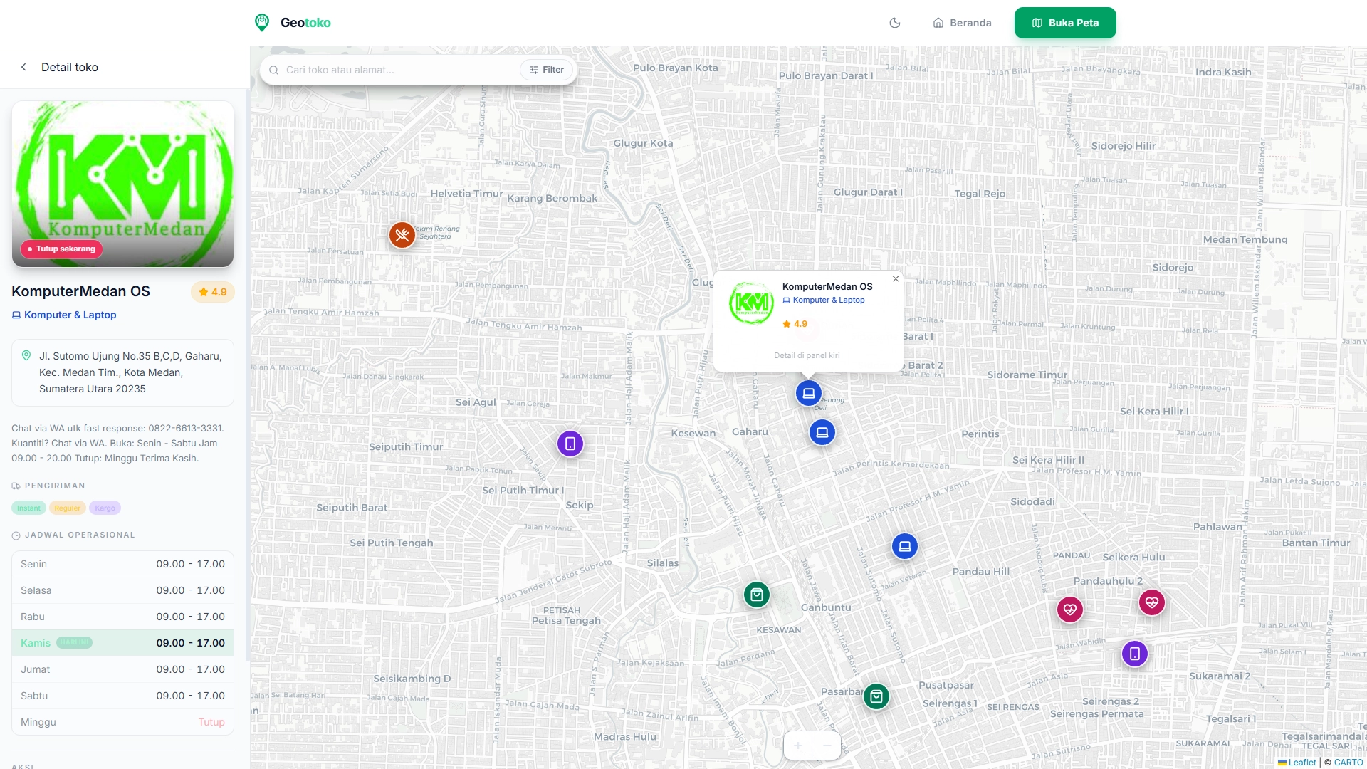Select the laptop marker next to the Gaharu label
The image size is (1367, 769).
(x=822, y=432)
